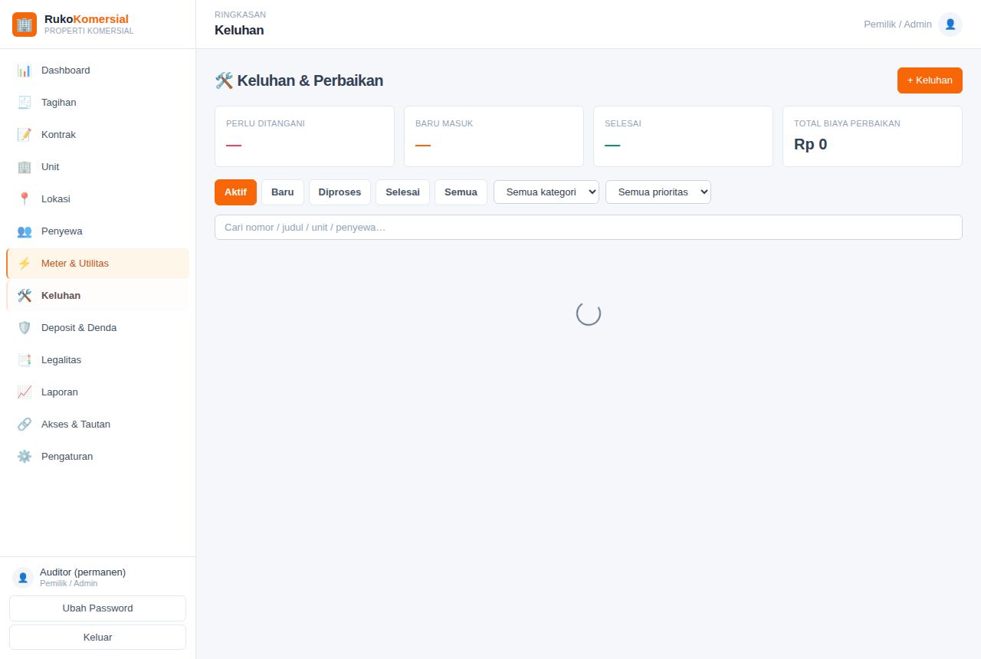The height and width of the screenshot is (659, 981).
Task: Open the Penyewa people icon
Action: [x=25, y=231]
